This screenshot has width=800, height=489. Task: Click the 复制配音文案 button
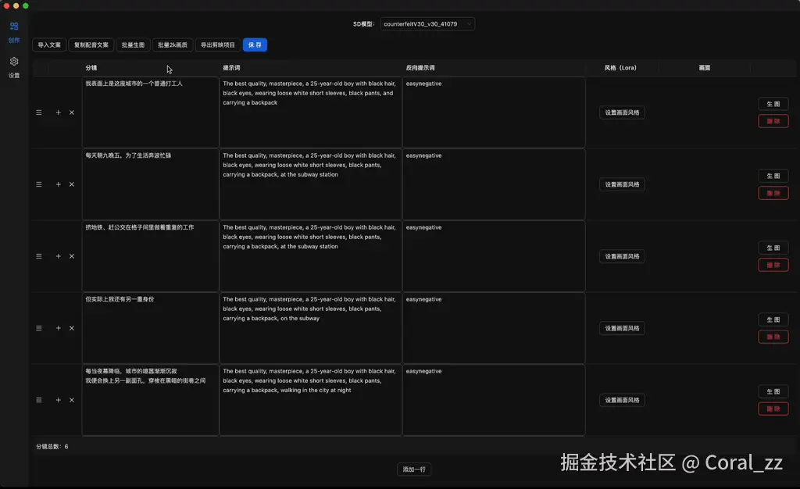(91, 45)
